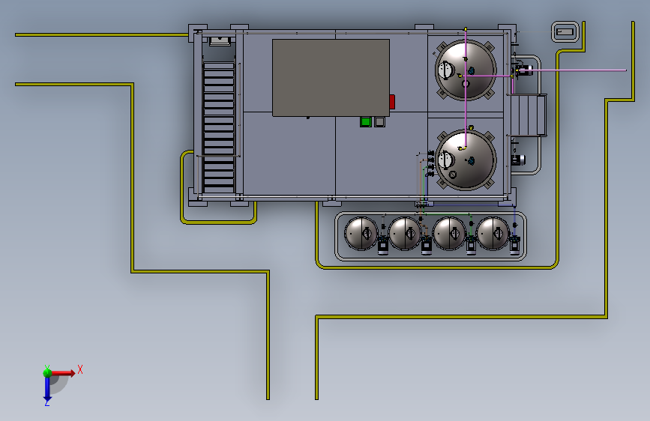This screenshot has height=421, width=650.
Task: Click the blue Z axis arrow of triad
Action: (x=47, y=390)
